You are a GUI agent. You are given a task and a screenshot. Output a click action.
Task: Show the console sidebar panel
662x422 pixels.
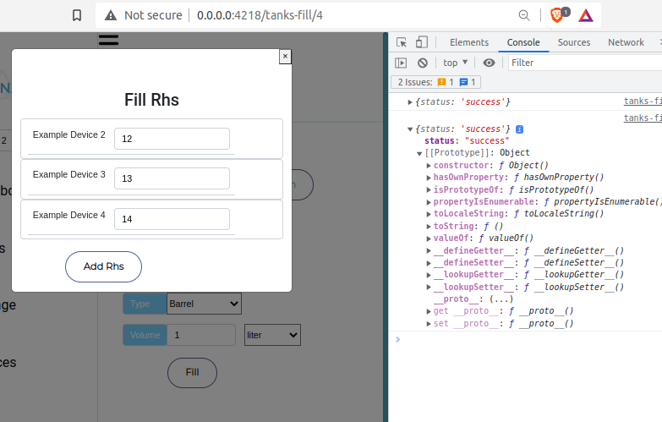tap(402, 63)
